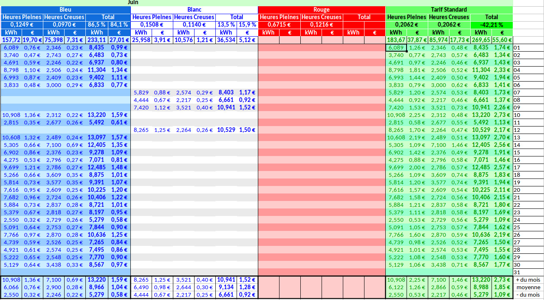
Task: Select the "+ du mois" row label
Action: point(527,280)
